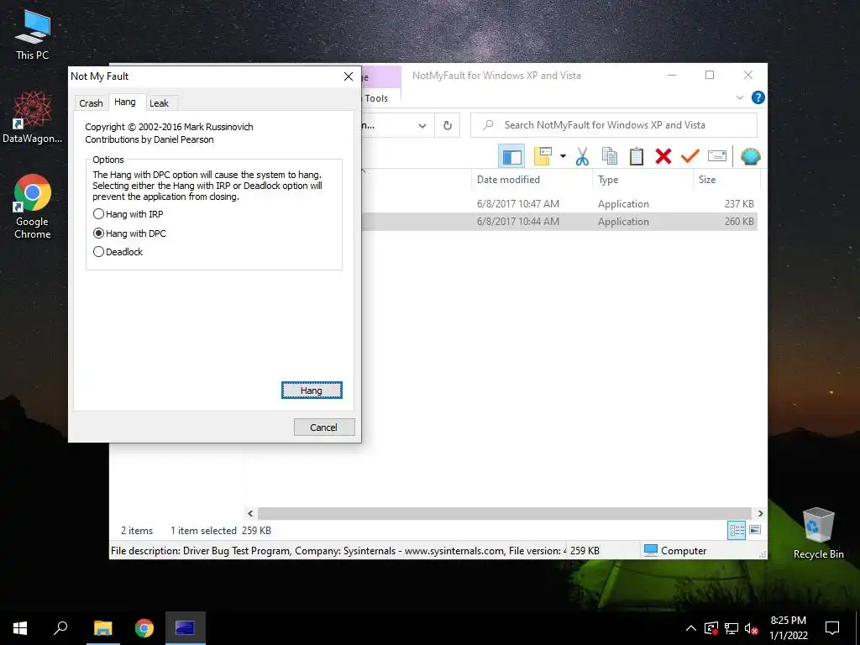The height and width of the screenshot is (645, 860).
Task: Open the dropdown arrow beside folder options icon
Action: (x=563, y=156)
